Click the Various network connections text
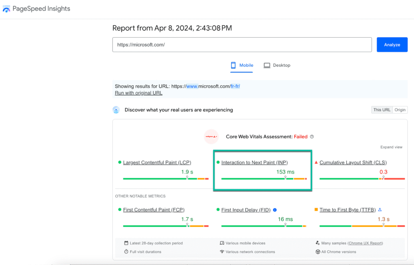The image size is (414, 265). coord(250,252)
